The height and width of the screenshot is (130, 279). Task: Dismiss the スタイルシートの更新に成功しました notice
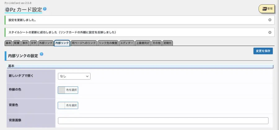(x=270, y=32)
